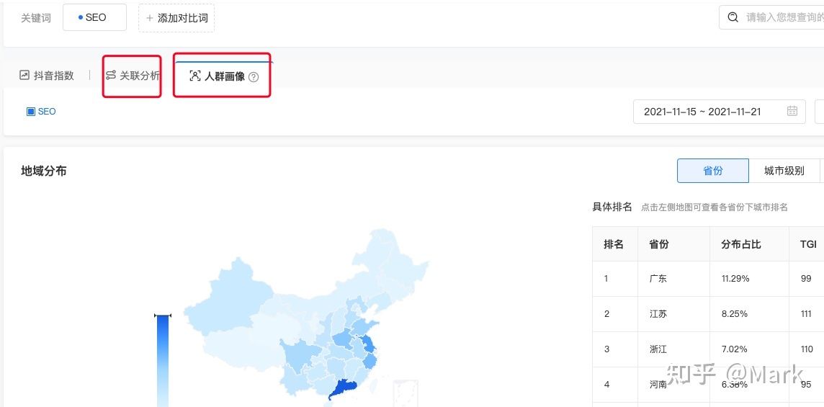Click the 浙江 row in ranking table
This screenshot has width=824, height=407.
[708, 349]
